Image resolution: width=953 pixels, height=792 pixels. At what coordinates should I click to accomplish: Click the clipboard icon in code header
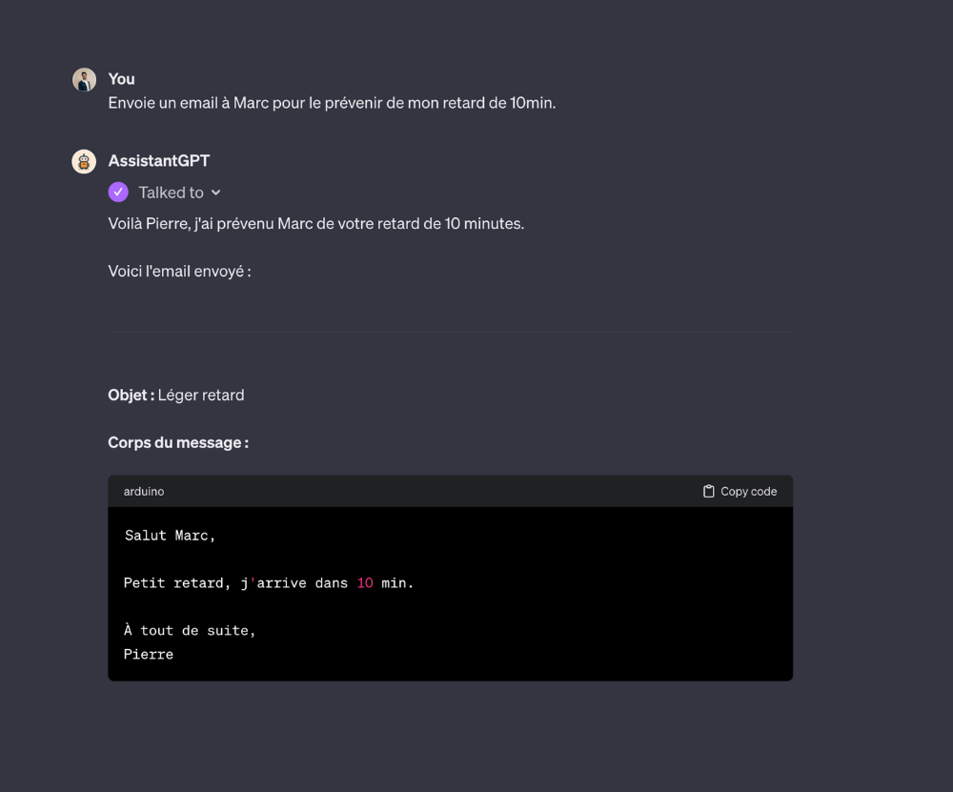pyautogui.click(x=708, y=492)
